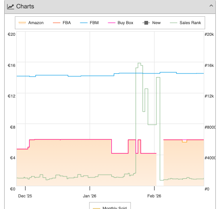Click the Charts line-graph icon in the header
This screenshot has height=209, width=220.
[x=11, y=7]
